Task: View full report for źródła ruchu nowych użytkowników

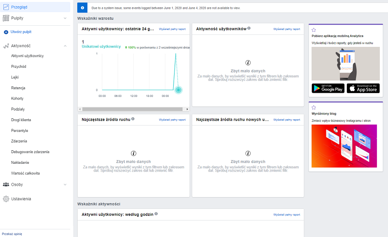Action: click(287, 120)
